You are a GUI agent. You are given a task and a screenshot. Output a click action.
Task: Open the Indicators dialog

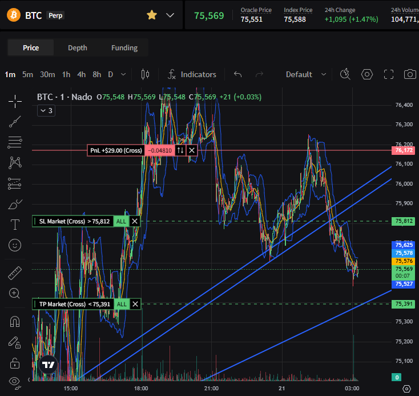tap(192, 74)
